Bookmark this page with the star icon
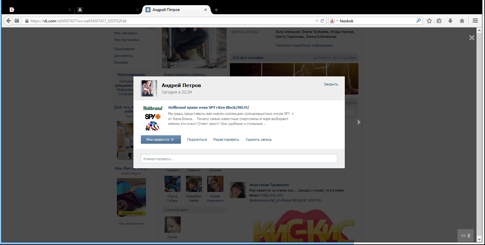 point(429,21)
